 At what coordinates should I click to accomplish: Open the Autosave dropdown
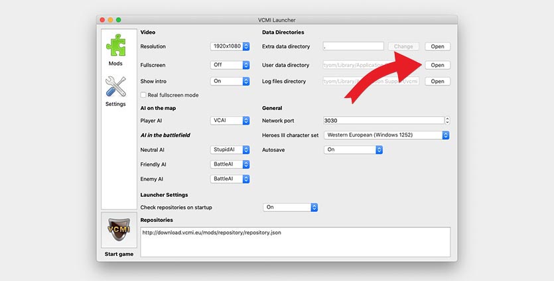click(354, 150)
